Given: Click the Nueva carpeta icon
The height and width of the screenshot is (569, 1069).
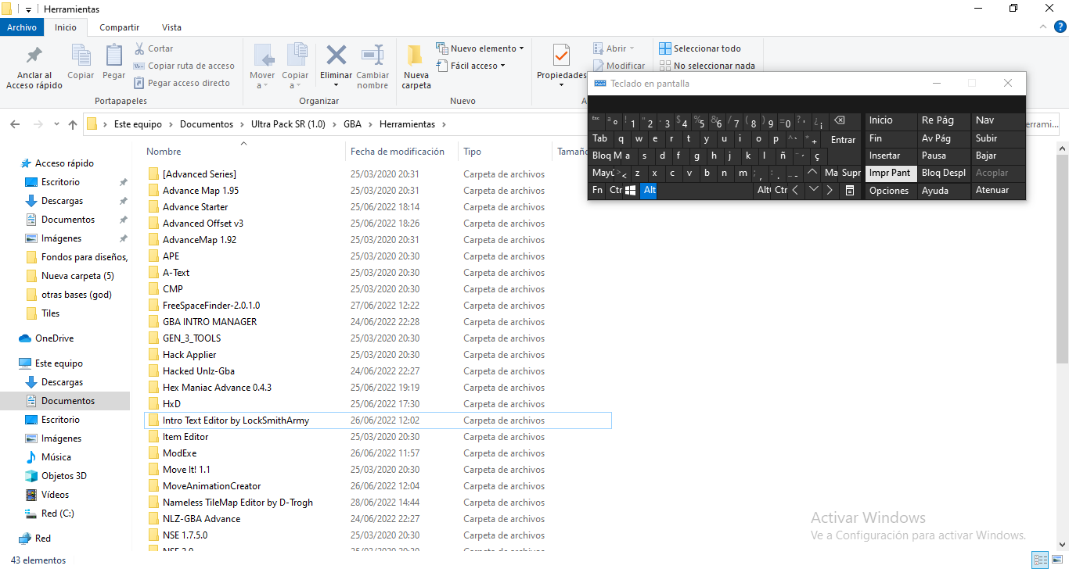Looking at the screenshot, I should pos(416,56).
